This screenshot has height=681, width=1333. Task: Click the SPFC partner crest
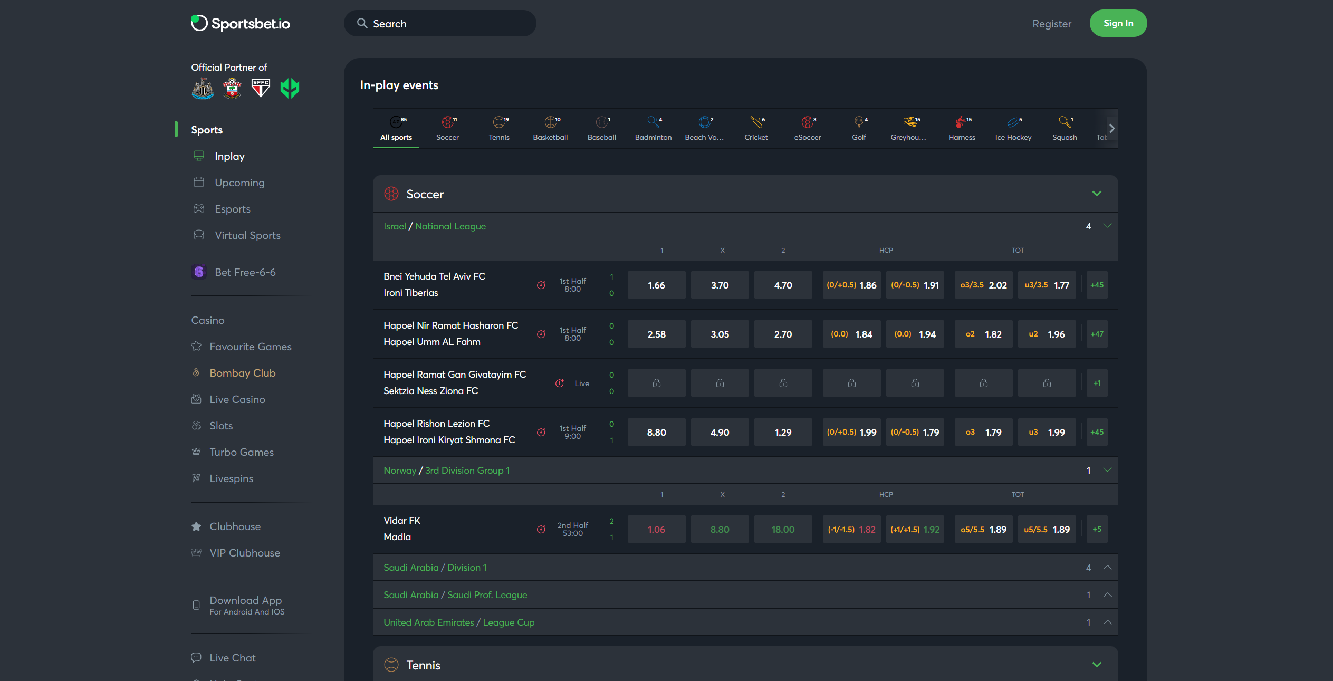pyautogui.click(x=261, y=88)
